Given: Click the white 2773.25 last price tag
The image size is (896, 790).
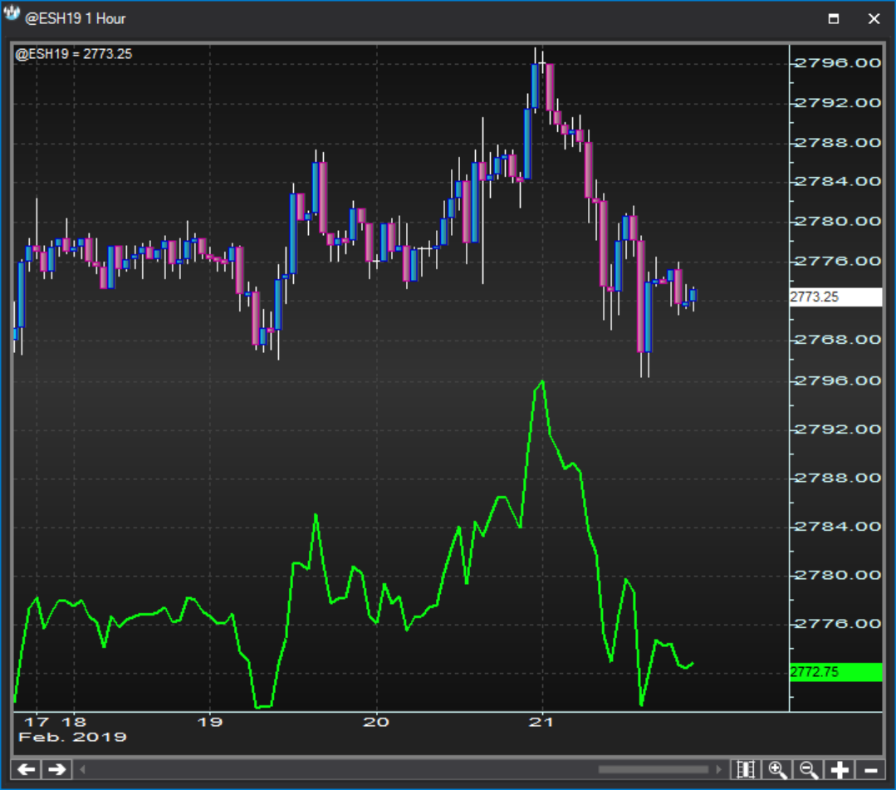Looking at the screenshot, I should click(x=835, y=297).
